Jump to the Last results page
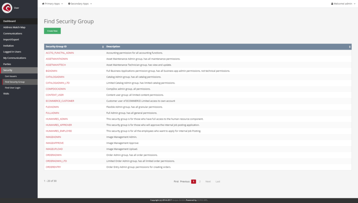 pos(218,181)
